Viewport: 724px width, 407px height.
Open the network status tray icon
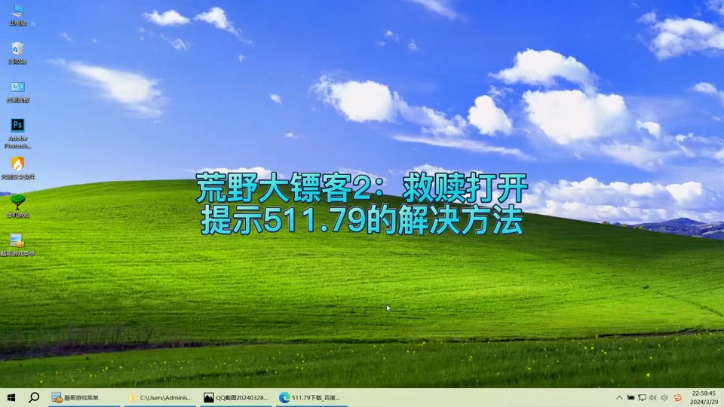point(642,397)
